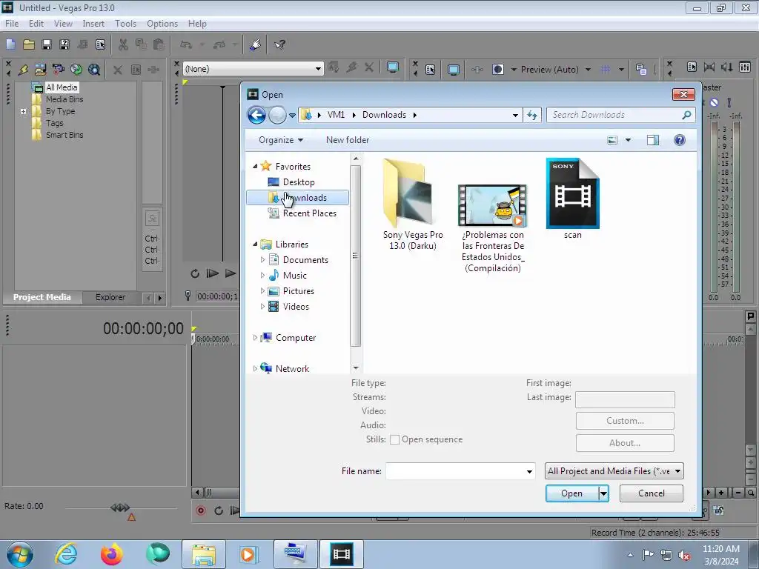Image resolution: width=759 pixels, height=569 pixels.
Task: Open Firefox from the taskbar
Action: 111,554
